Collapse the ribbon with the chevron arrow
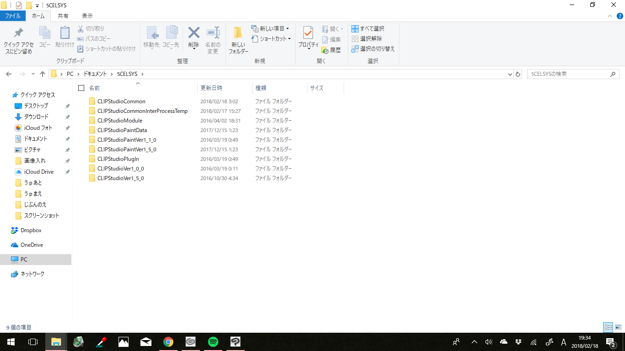The width and height of the screenshot is (625, 351). point(609,16)
